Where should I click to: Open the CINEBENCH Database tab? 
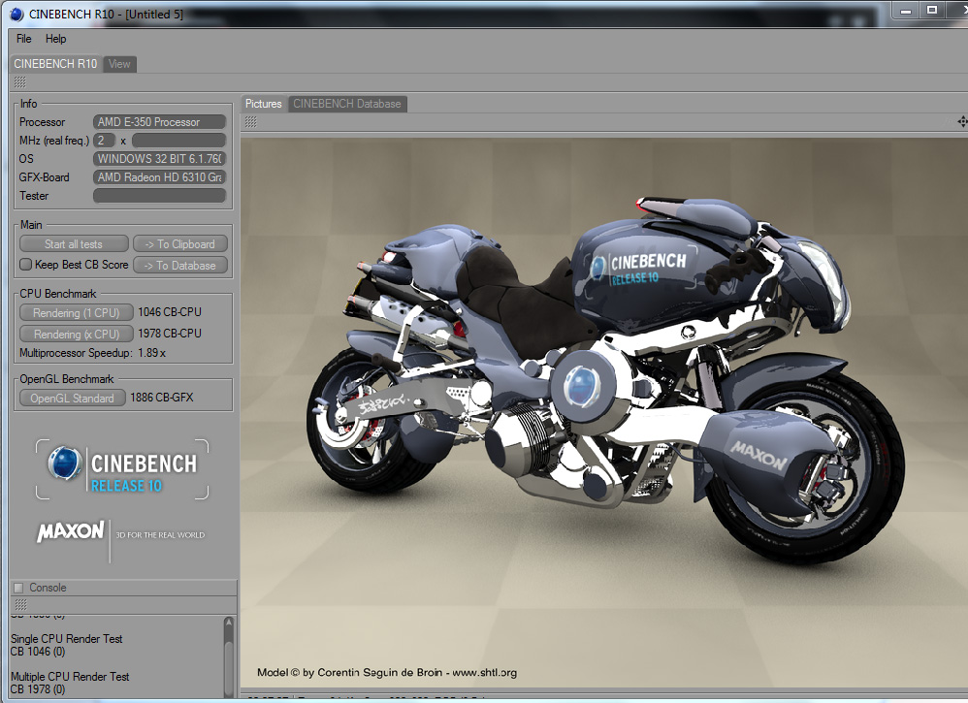pos(347,104)
